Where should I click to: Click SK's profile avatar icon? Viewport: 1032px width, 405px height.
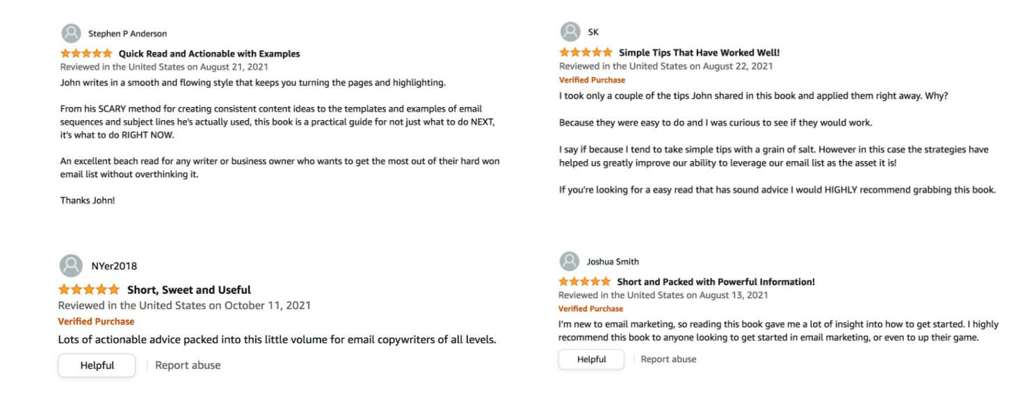pos(570,32)
